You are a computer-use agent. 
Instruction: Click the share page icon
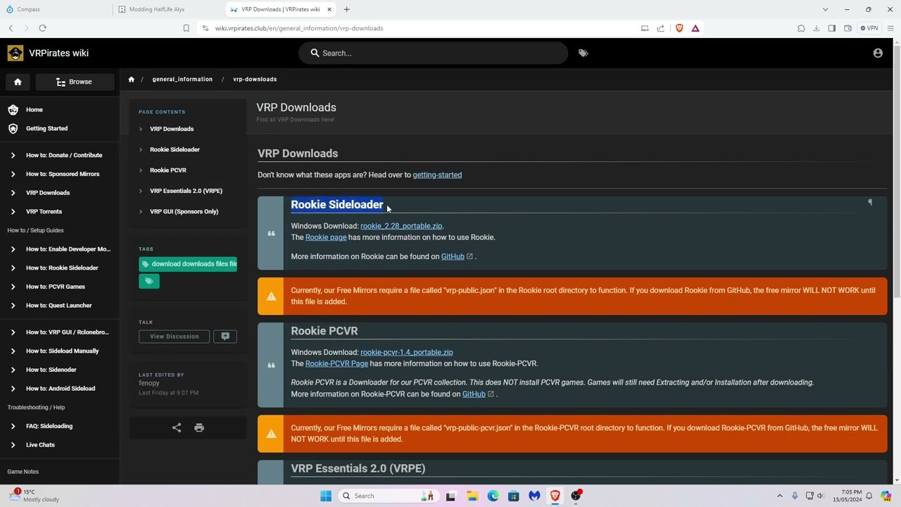pos(177,427)
